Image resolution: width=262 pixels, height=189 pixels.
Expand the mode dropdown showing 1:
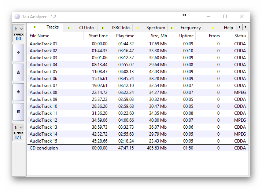click(18, 128)
